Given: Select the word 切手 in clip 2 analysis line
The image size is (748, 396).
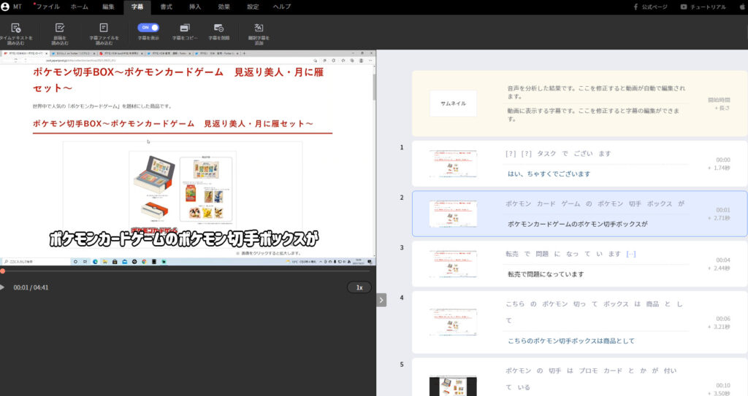Looking at the screenshot, I should (x=635, y=203).
